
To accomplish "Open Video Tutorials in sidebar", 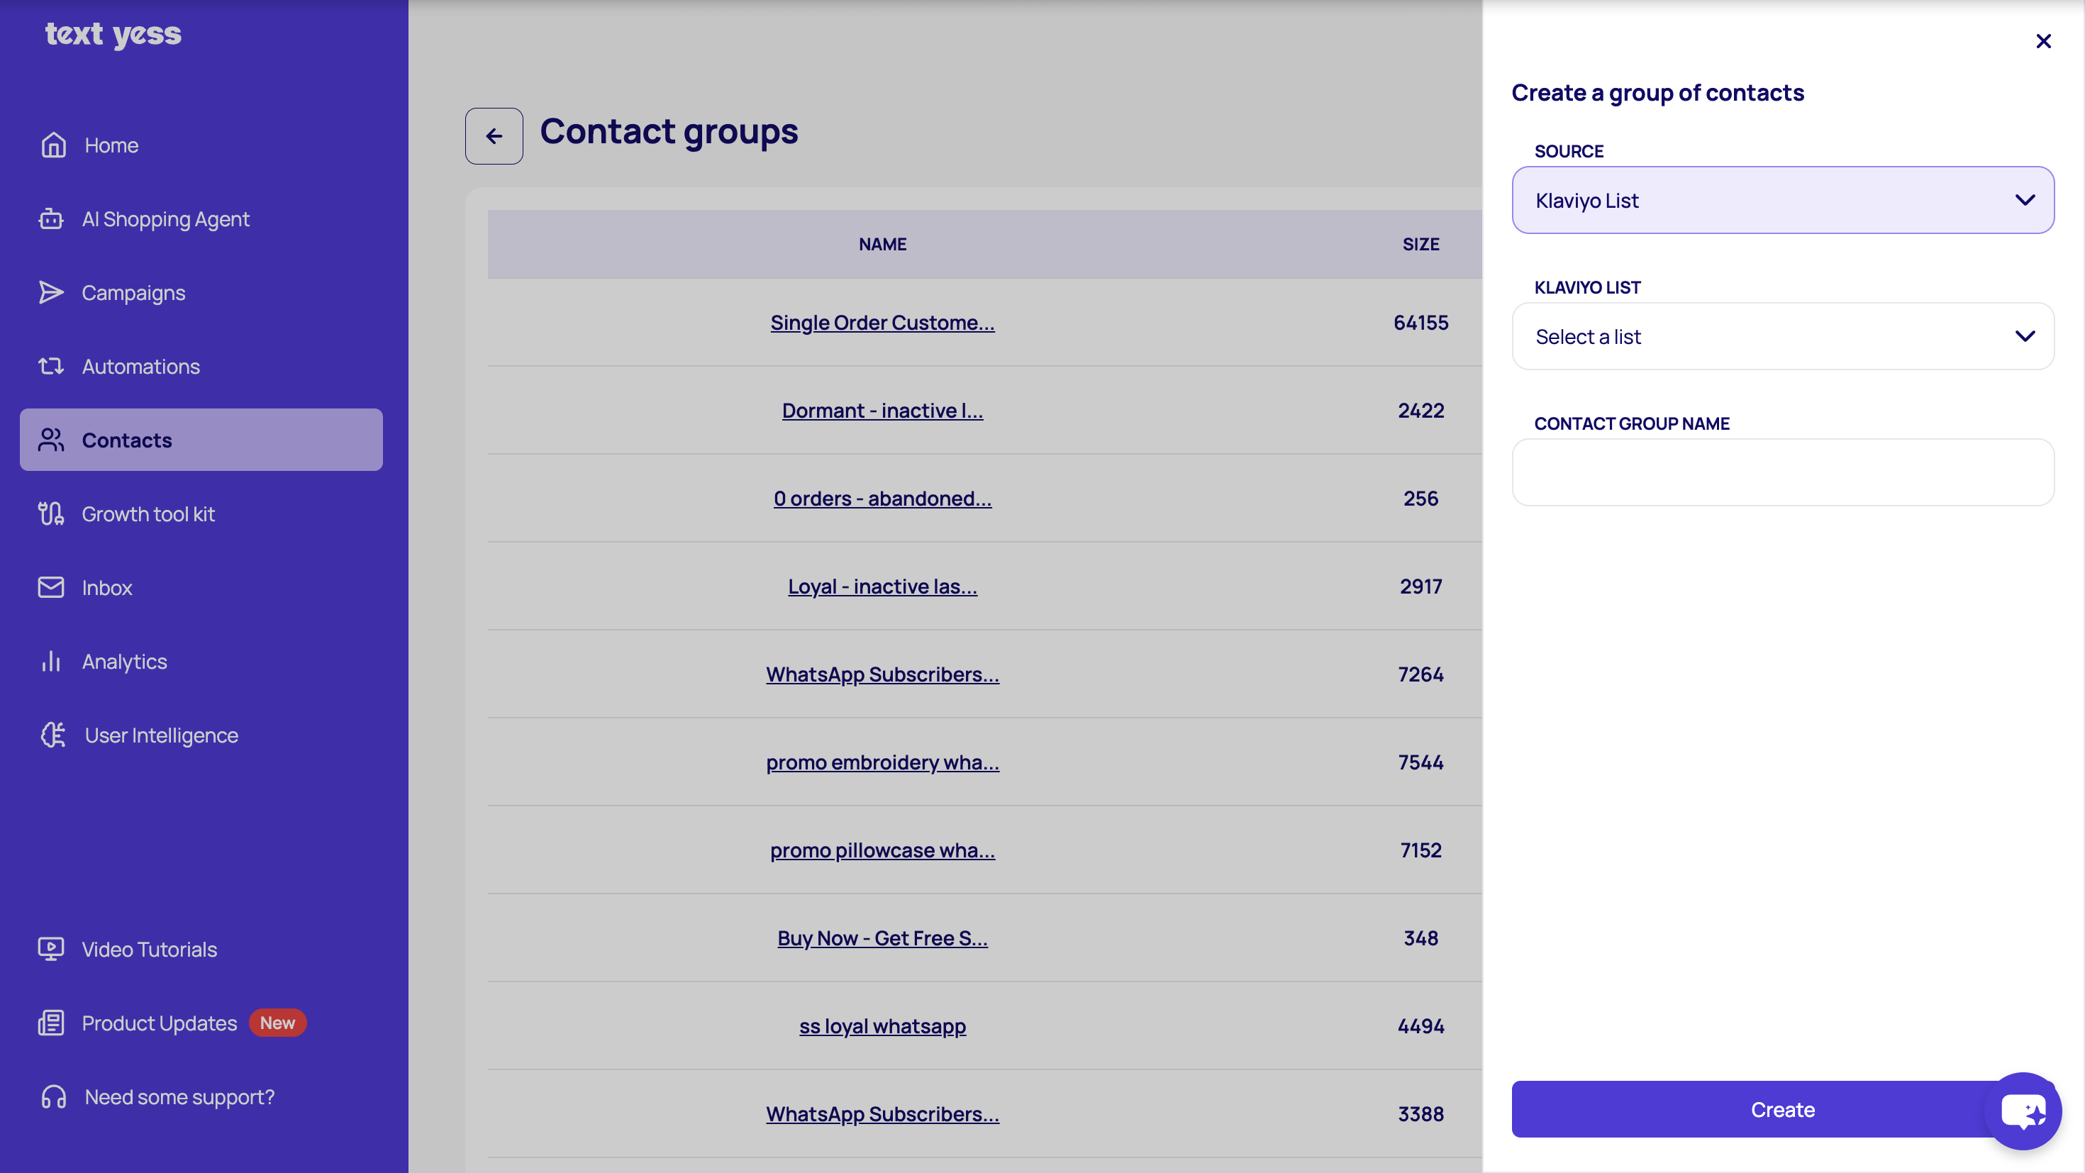I will point(149,949).
